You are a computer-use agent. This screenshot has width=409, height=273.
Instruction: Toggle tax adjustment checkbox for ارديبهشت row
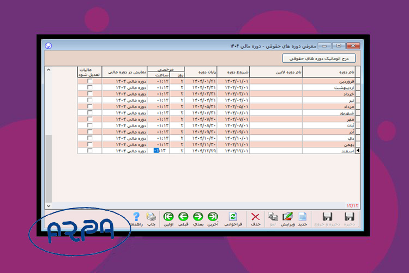89,87
